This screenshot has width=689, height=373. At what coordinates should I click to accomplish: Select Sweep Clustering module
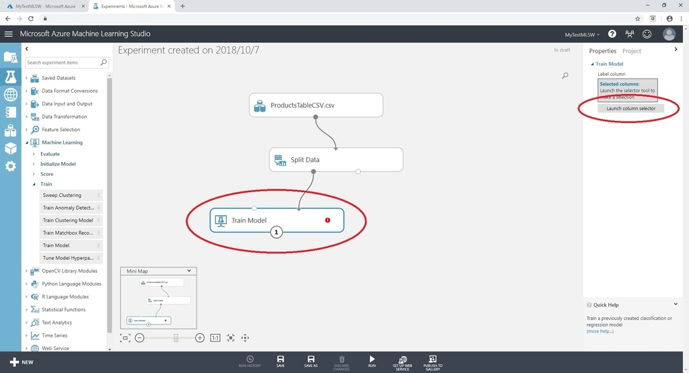point(71,196)
